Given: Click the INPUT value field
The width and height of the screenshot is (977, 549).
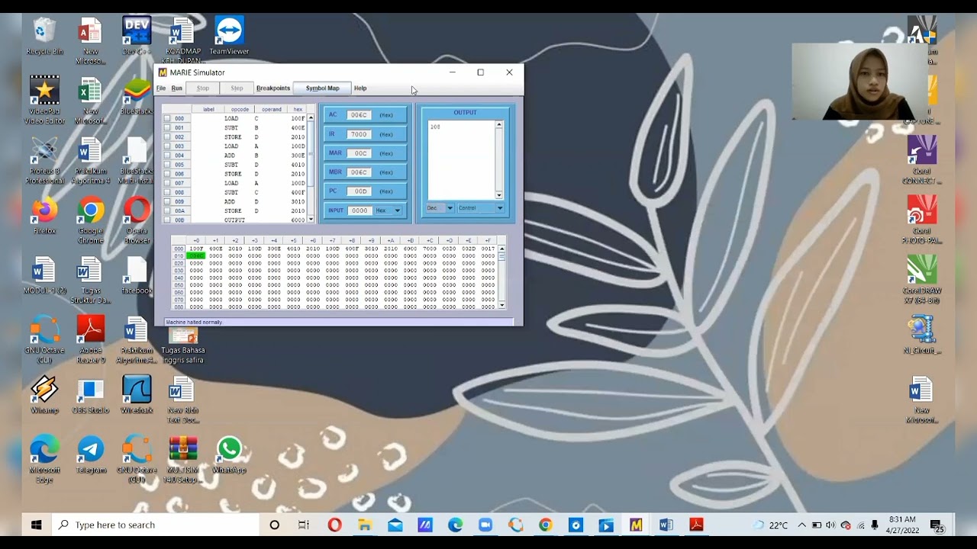Looking at the screenshot, I should 359,210.
